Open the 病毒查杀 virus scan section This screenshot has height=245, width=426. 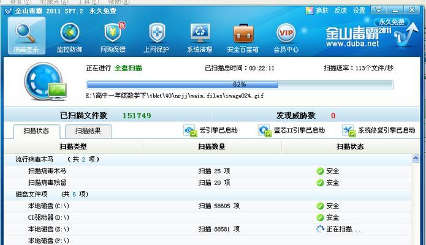26,36
